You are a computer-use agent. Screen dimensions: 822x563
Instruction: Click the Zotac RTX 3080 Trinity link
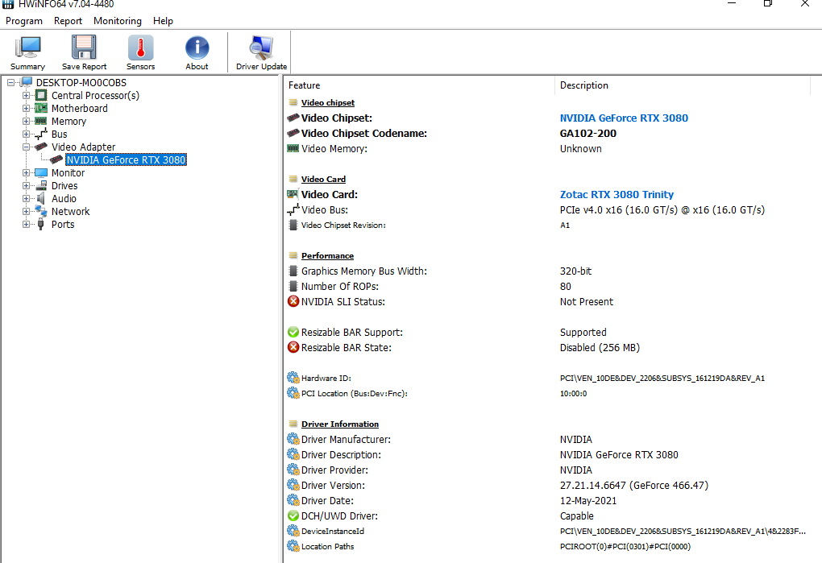(616, 194)
